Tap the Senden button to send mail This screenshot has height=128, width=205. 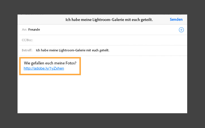click(x=176, y=20)
